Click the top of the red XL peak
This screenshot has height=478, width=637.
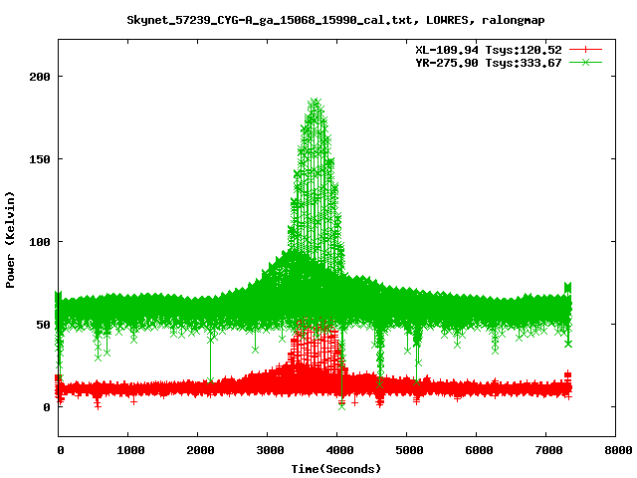pyautogui.click(x=317, y=322)
